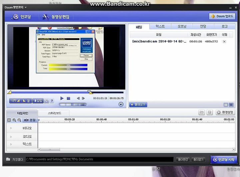Fit timeline to window icon

(9, 120)
